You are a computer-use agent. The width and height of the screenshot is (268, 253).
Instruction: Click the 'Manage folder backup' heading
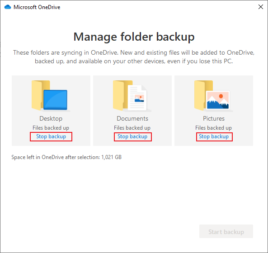pyautogui.click(x=134, y=37)
